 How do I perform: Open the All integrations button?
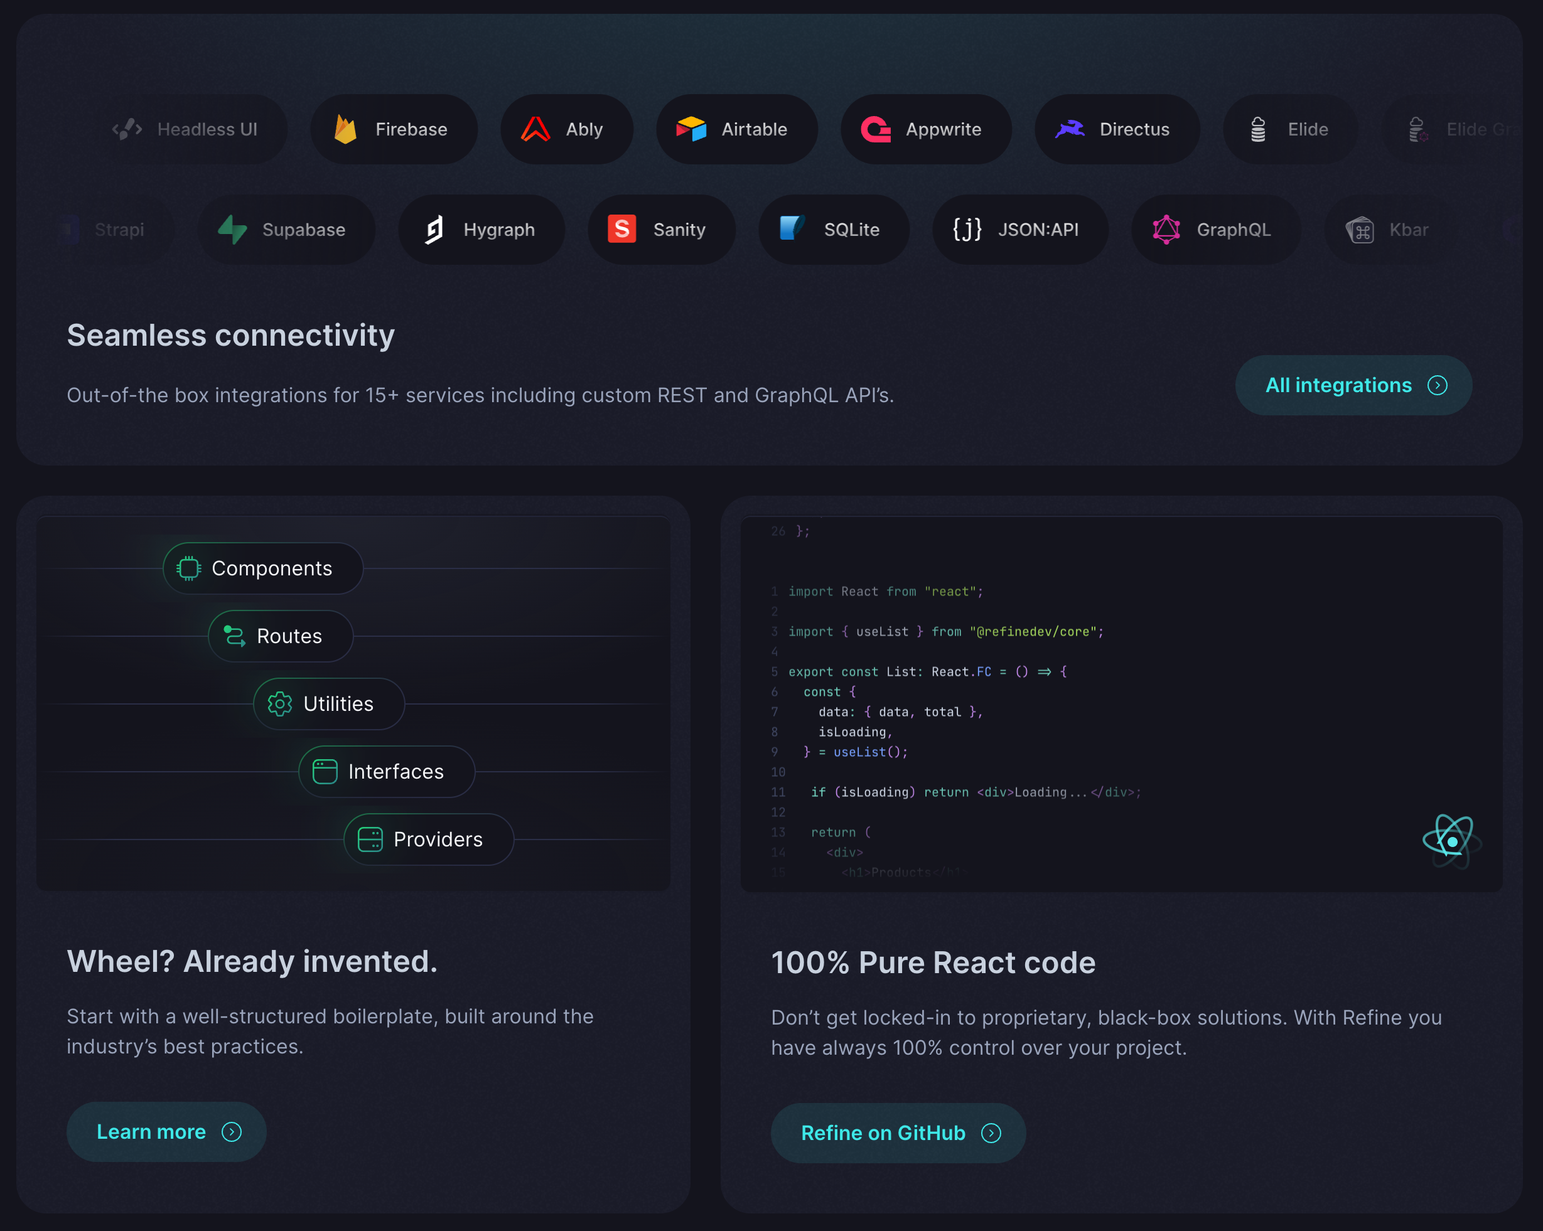tap(1353, 385)
